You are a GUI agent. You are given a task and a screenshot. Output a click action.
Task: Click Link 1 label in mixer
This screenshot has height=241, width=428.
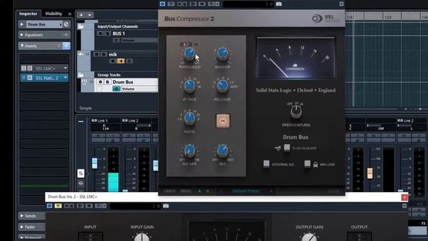(x=102, y=120)
